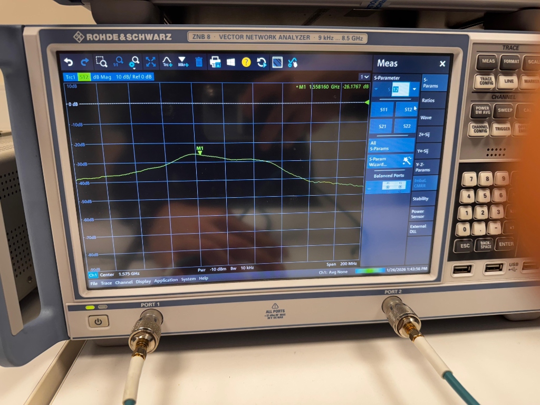Screen dimensions: 540x405
Task: Click the Undo arrow icon in toolbar
Action: 68,62
